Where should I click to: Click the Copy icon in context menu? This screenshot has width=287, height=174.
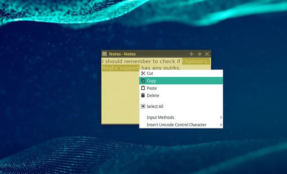143,81
